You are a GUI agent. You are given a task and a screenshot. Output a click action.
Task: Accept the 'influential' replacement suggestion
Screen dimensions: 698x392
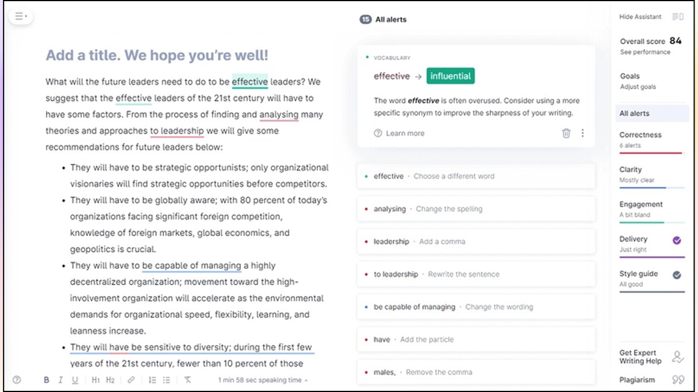click(x=450, y=76)
